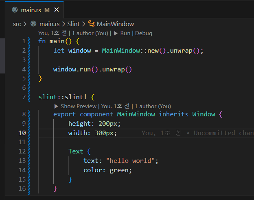Click the Rust file icon in the main.rs tab
Image resolution: width=254 pixels, height=200 pixels.
tap(15, 10)
